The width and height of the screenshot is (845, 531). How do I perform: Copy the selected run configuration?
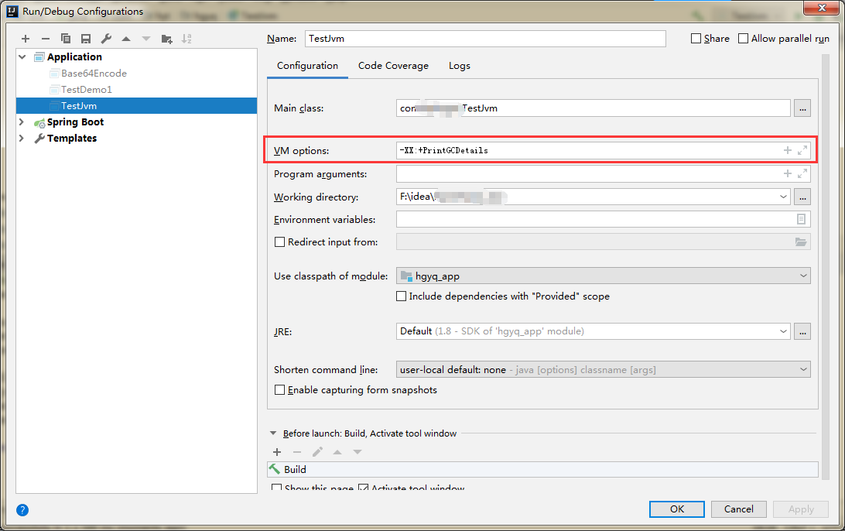66,39
